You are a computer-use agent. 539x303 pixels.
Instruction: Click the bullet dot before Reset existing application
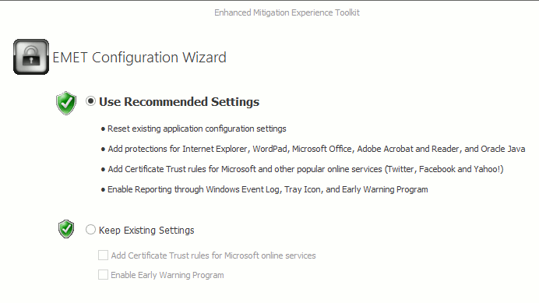coord(103,129)
